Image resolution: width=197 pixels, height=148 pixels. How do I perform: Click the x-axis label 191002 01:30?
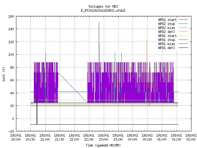point(176,138)
